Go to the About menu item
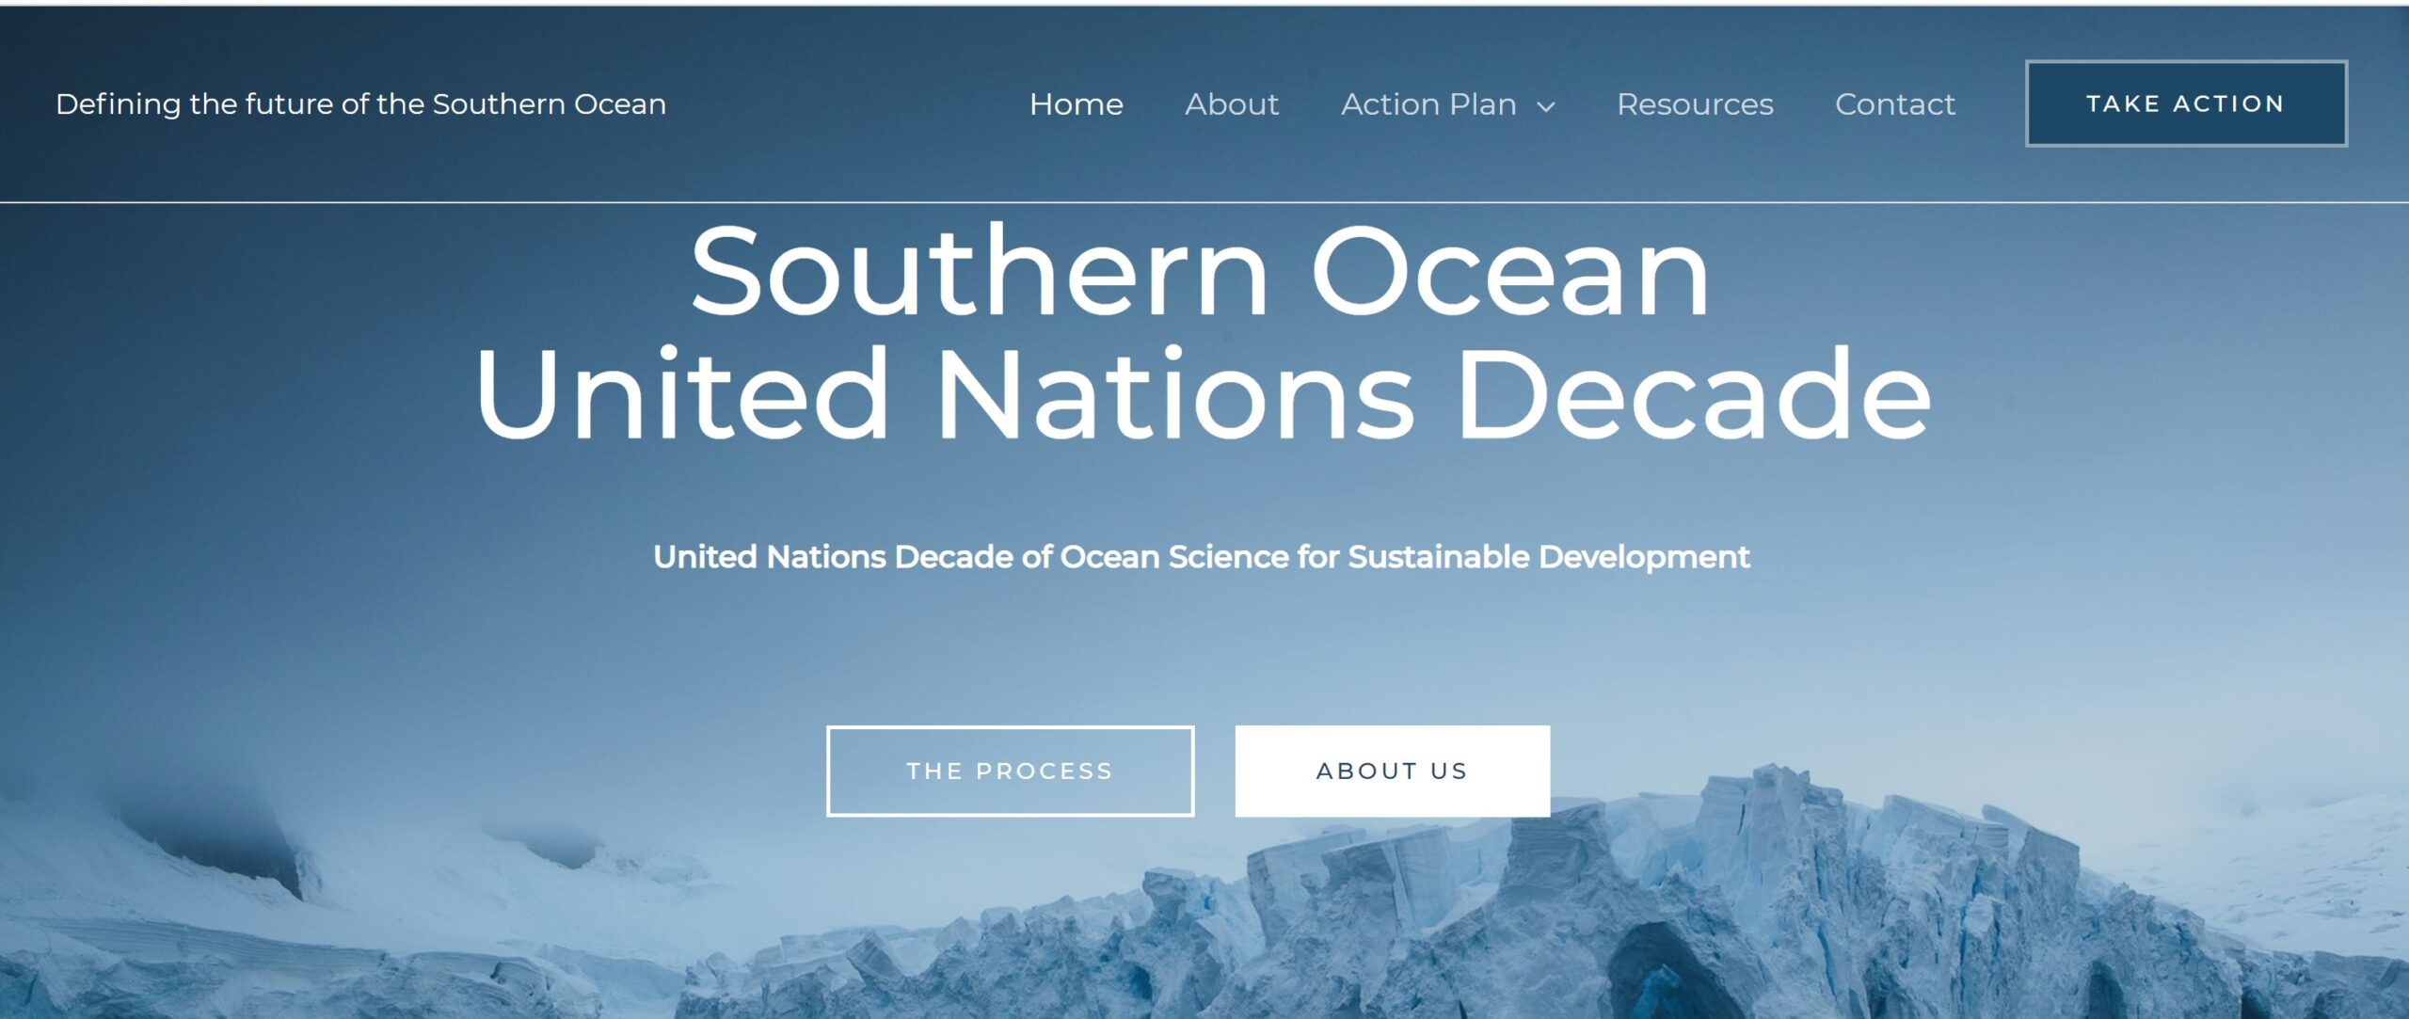This screenshot has width=2409, height=1019. click(1231, 103)
